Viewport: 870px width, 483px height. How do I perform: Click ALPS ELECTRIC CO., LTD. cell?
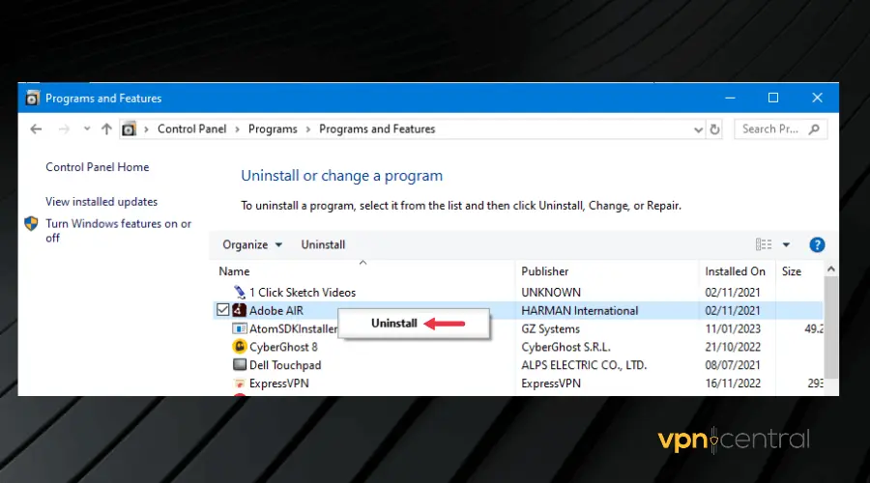coord(584,365)
